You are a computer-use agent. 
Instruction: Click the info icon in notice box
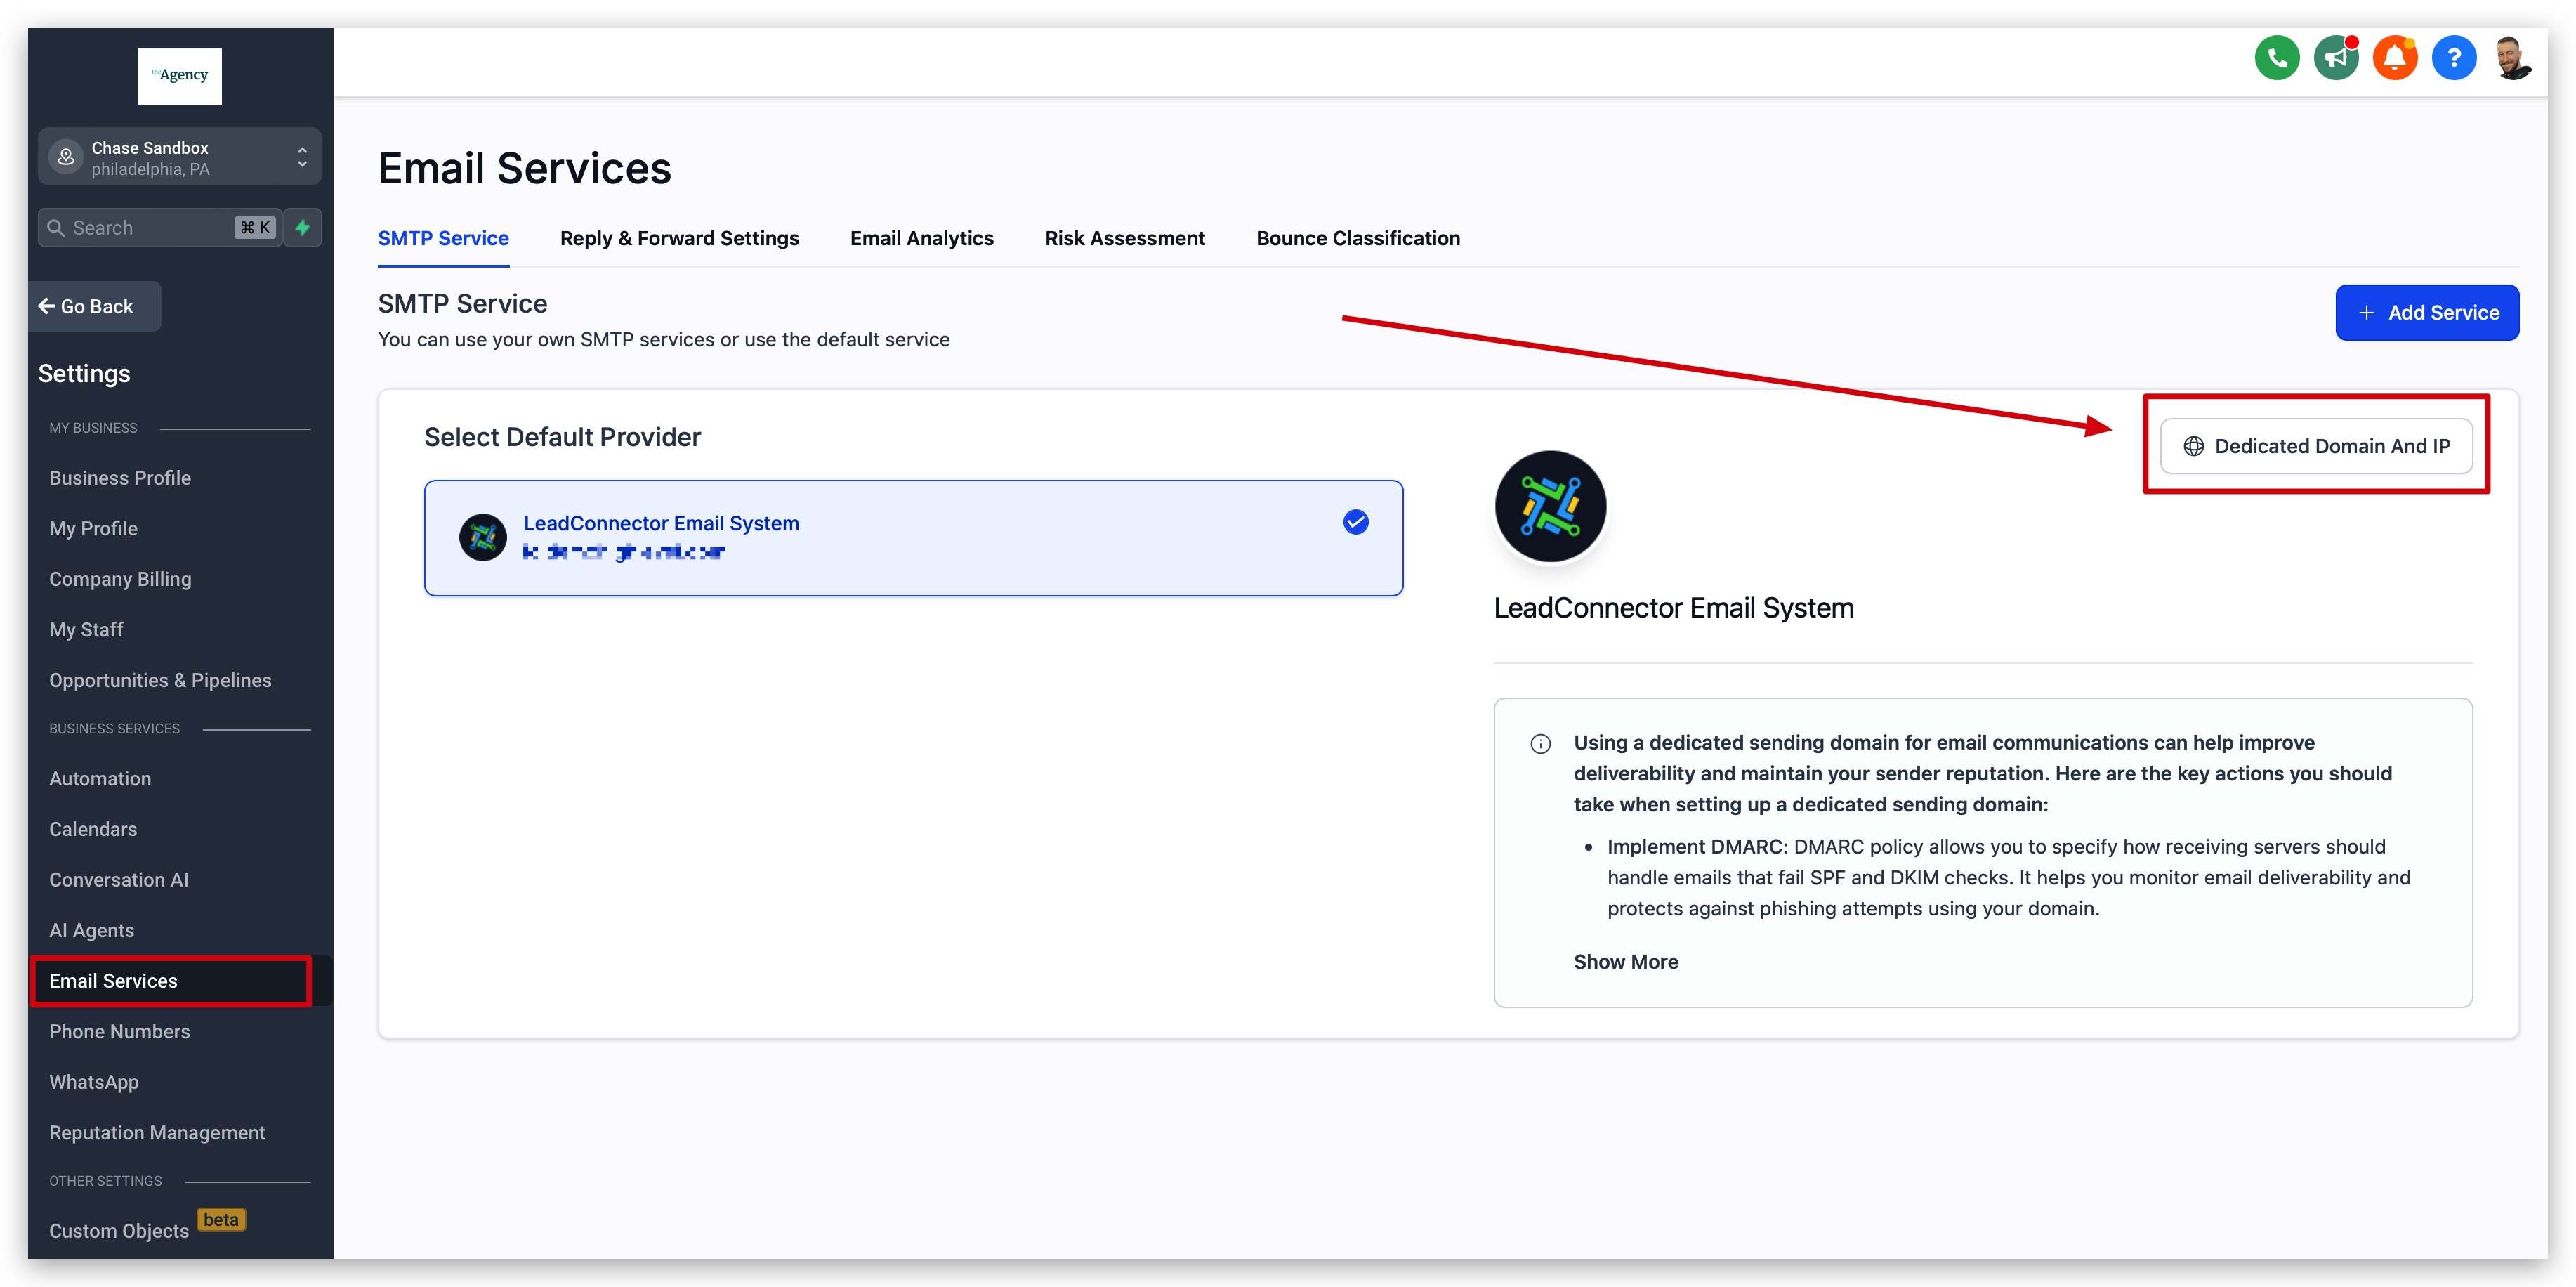(1540, 744)
